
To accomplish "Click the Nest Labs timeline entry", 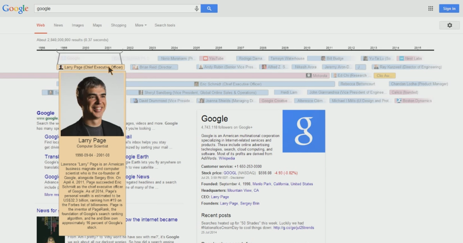I will (411, 59).
